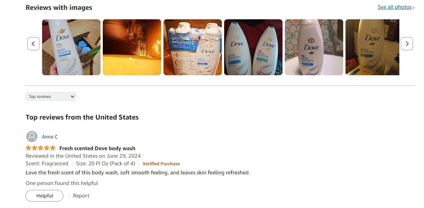
Task: Click the chevron next to See all photos
Action: [x=413, y=8]
